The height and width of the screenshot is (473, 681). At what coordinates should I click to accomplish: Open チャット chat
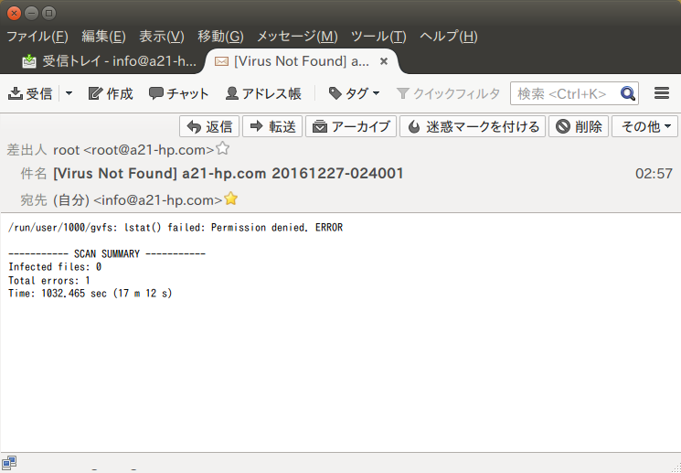tap(178, 93)
